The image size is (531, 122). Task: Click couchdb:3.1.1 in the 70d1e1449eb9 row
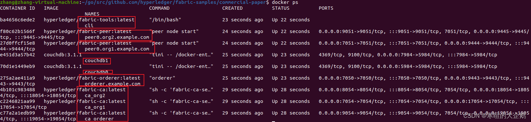click(63, 66)
